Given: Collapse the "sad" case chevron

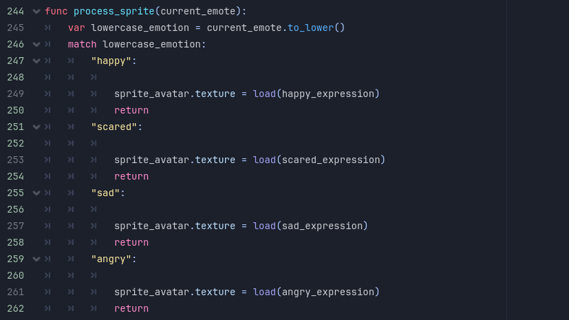Looking at the screenshot, I should (36, 193).
